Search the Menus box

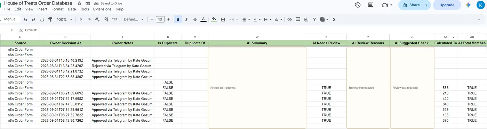(10, 19)
